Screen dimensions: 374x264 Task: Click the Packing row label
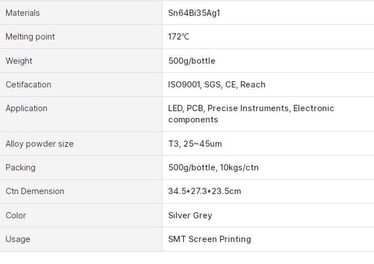coord(20,168)
